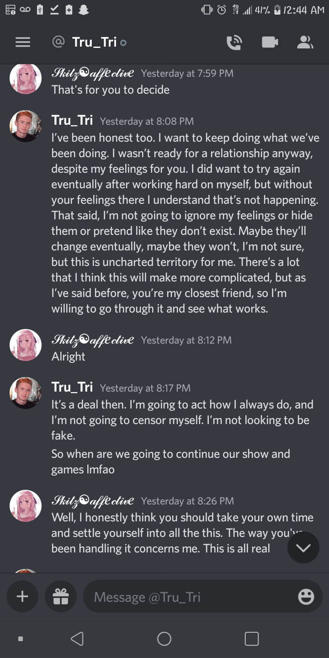Show the members list
Image resolution: width=329 pixels, height=658 pixels.
305,42
